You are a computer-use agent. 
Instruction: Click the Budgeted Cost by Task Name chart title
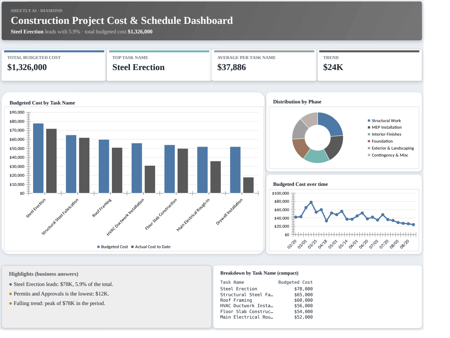(42, 103)
